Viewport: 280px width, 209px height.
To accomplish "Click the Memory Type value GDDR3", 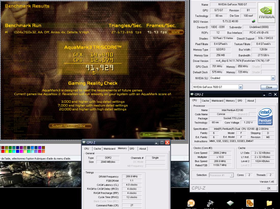I will coord(221,50).
